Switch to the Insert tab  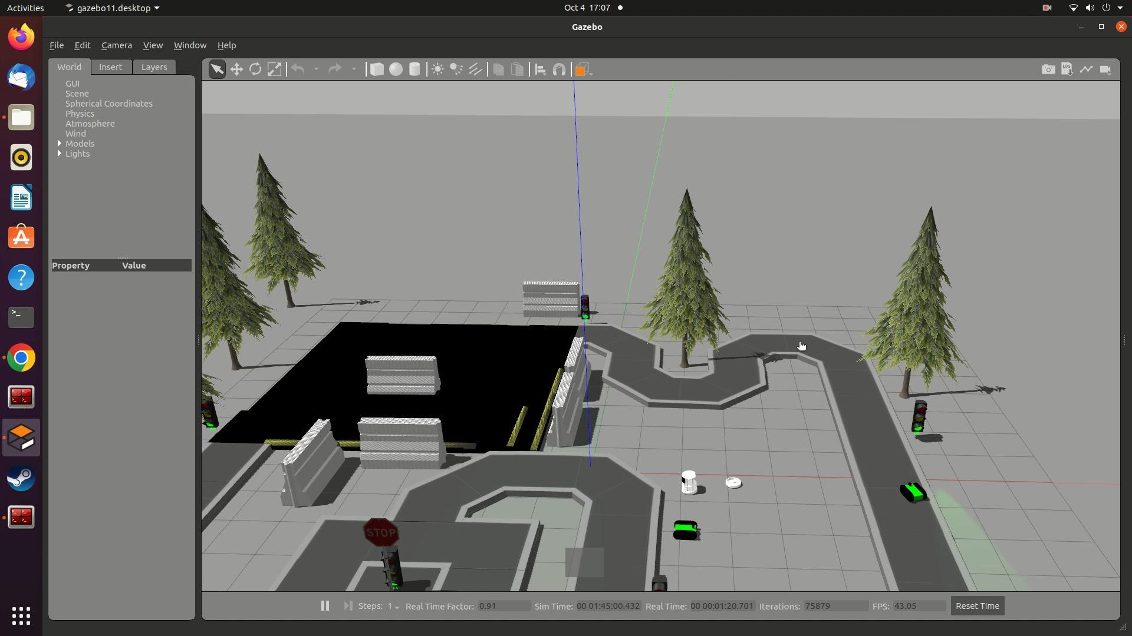pyautogui.click(x=110, y=67)
